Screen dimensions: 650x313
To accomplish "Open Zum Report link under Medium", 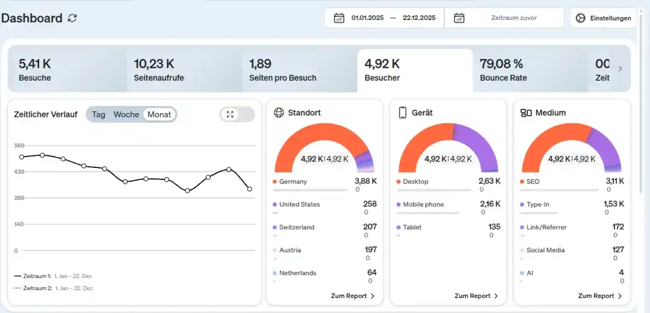I will tap(600, 296).
